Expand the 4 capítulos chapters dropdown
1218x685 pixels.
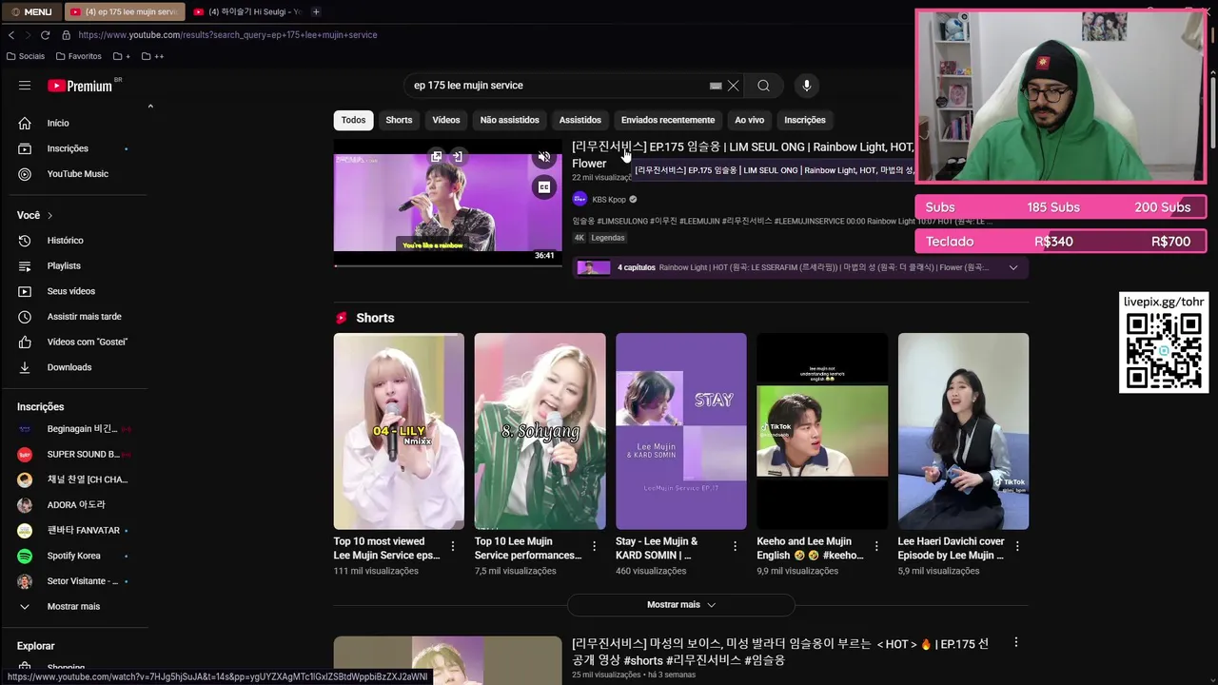pyautogui.click(x=1013, y=267)
